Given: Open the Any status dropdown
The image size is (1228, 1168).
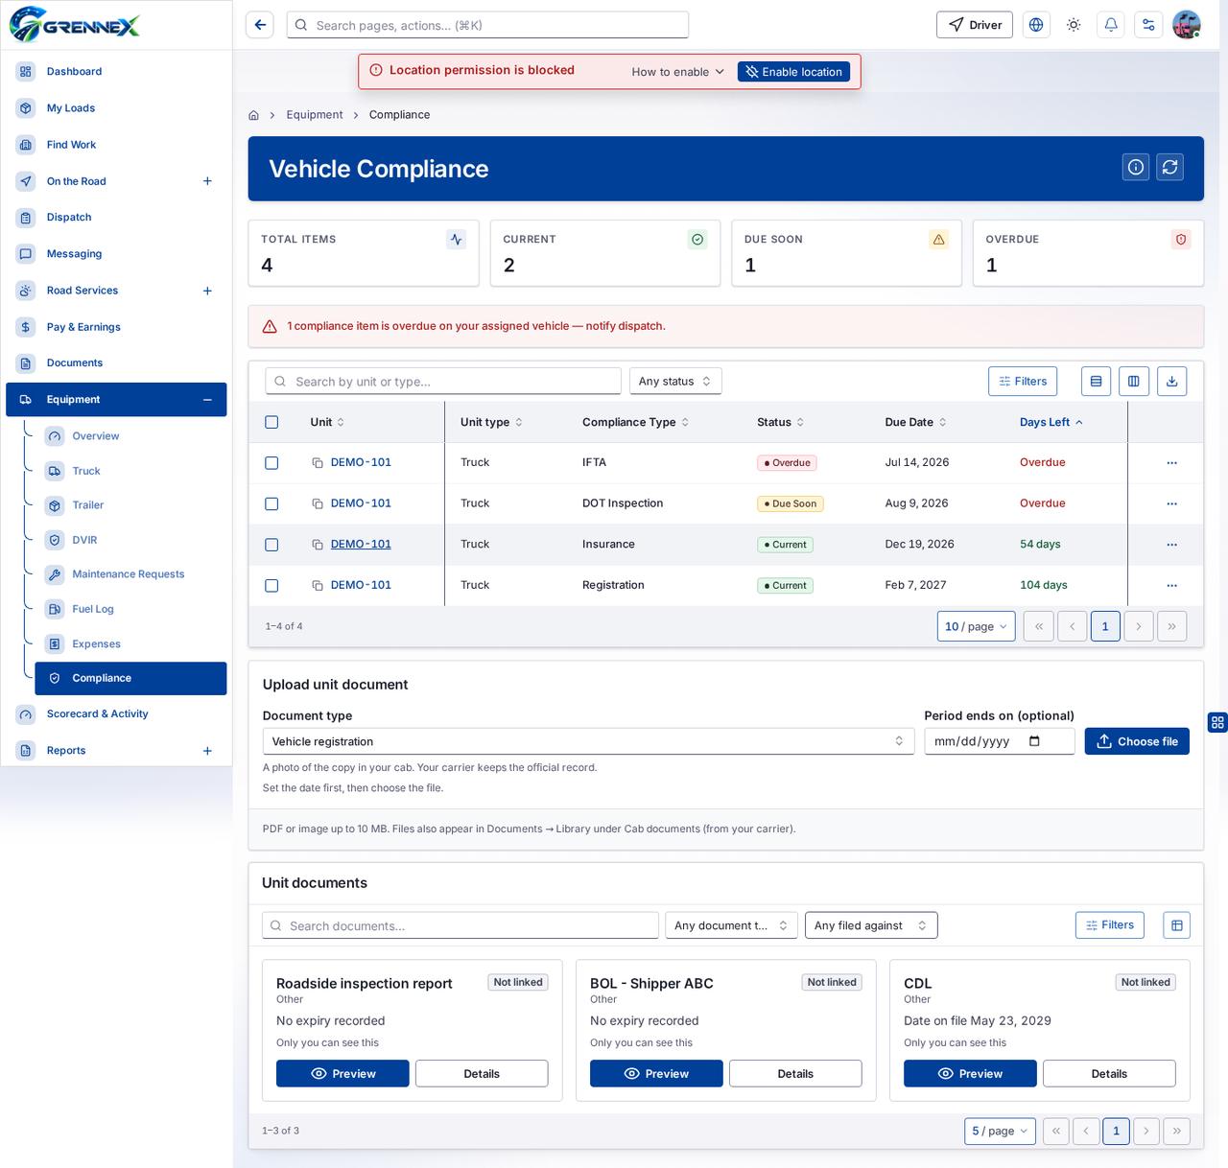Looking at the screenshot, I should click(675, 382).
